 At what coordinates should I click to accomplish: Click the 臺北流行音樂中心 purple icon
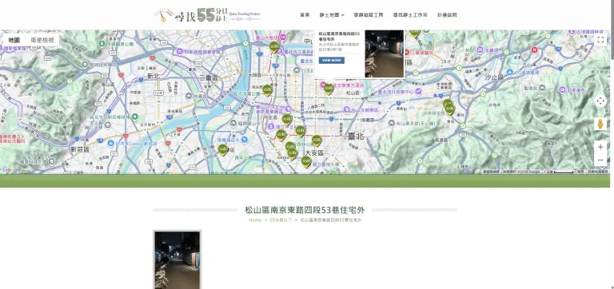(x=418, y=91)
